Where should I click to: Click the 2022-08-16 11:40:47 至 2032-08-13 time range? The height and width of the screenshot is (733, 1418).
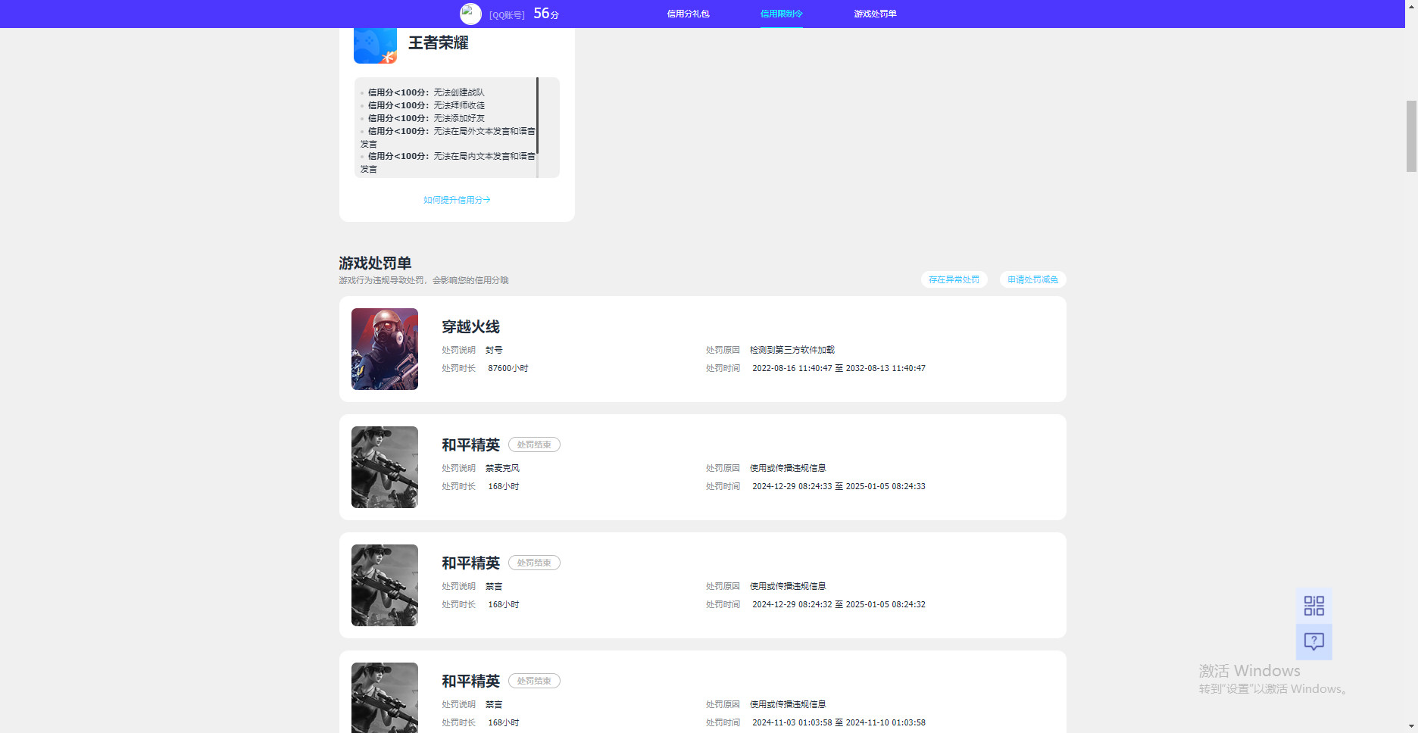[839, 368]
